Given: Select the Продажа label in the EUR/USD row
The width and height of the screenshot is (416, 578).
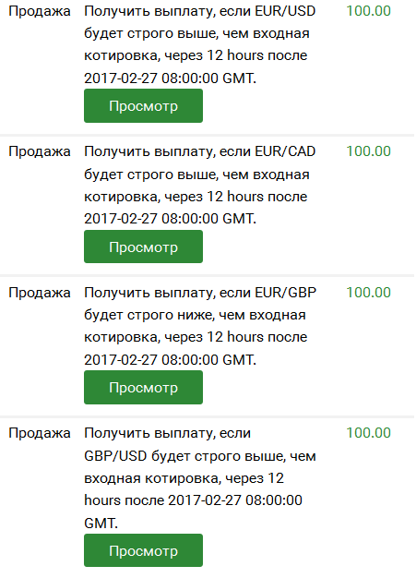Looking at the screenshot, I should 40,11.
